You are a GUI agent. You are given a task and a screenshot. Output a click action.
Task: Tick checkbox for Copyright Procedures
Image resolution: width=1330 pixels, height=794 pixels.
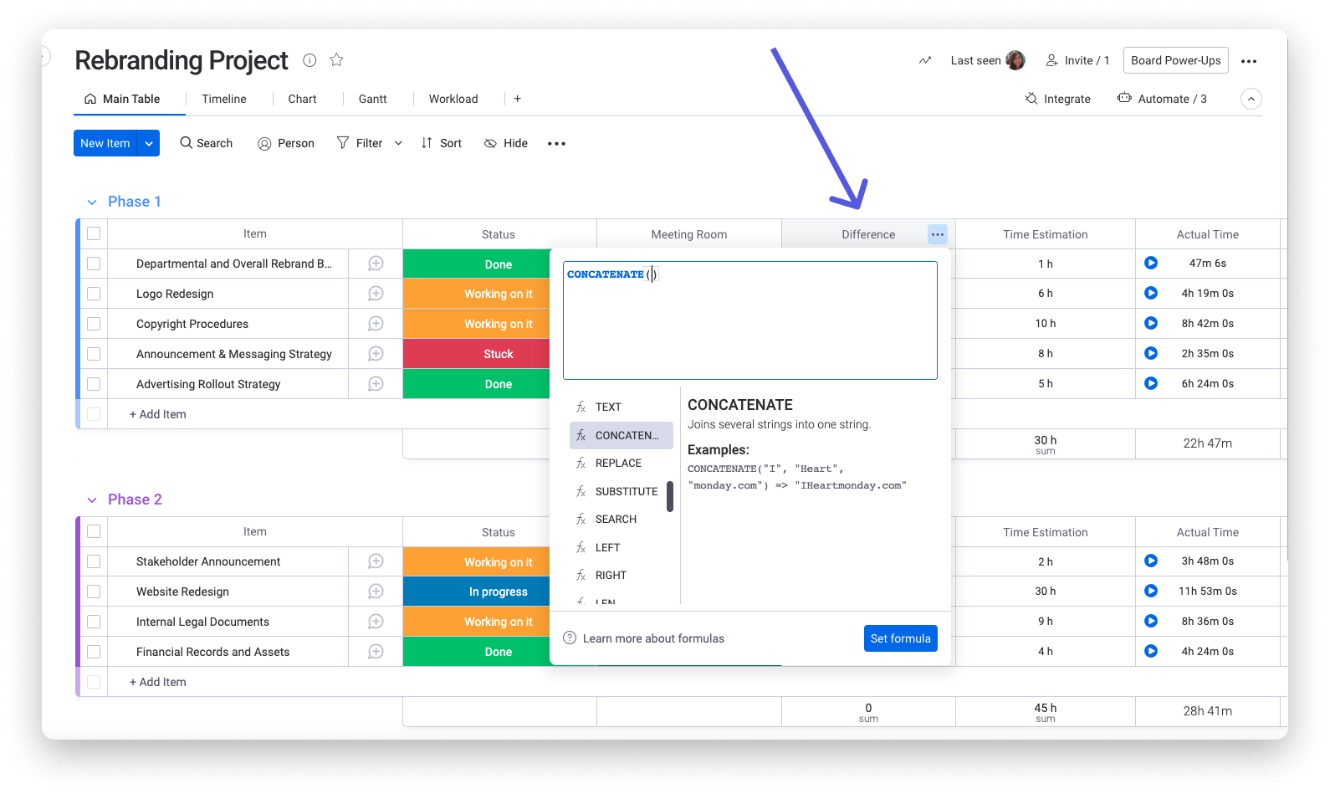pos(94,324)
